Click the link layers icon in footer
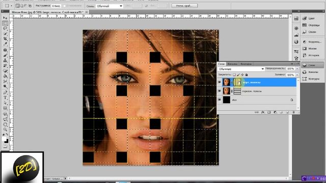 pyautogui.click(x=257, y=112)
